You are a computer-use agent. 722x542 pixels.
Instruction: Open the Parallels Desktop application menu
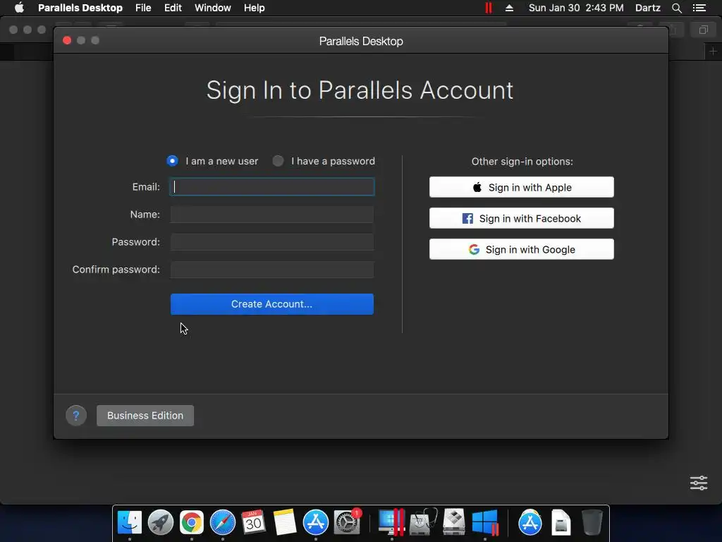pos(80,8)
